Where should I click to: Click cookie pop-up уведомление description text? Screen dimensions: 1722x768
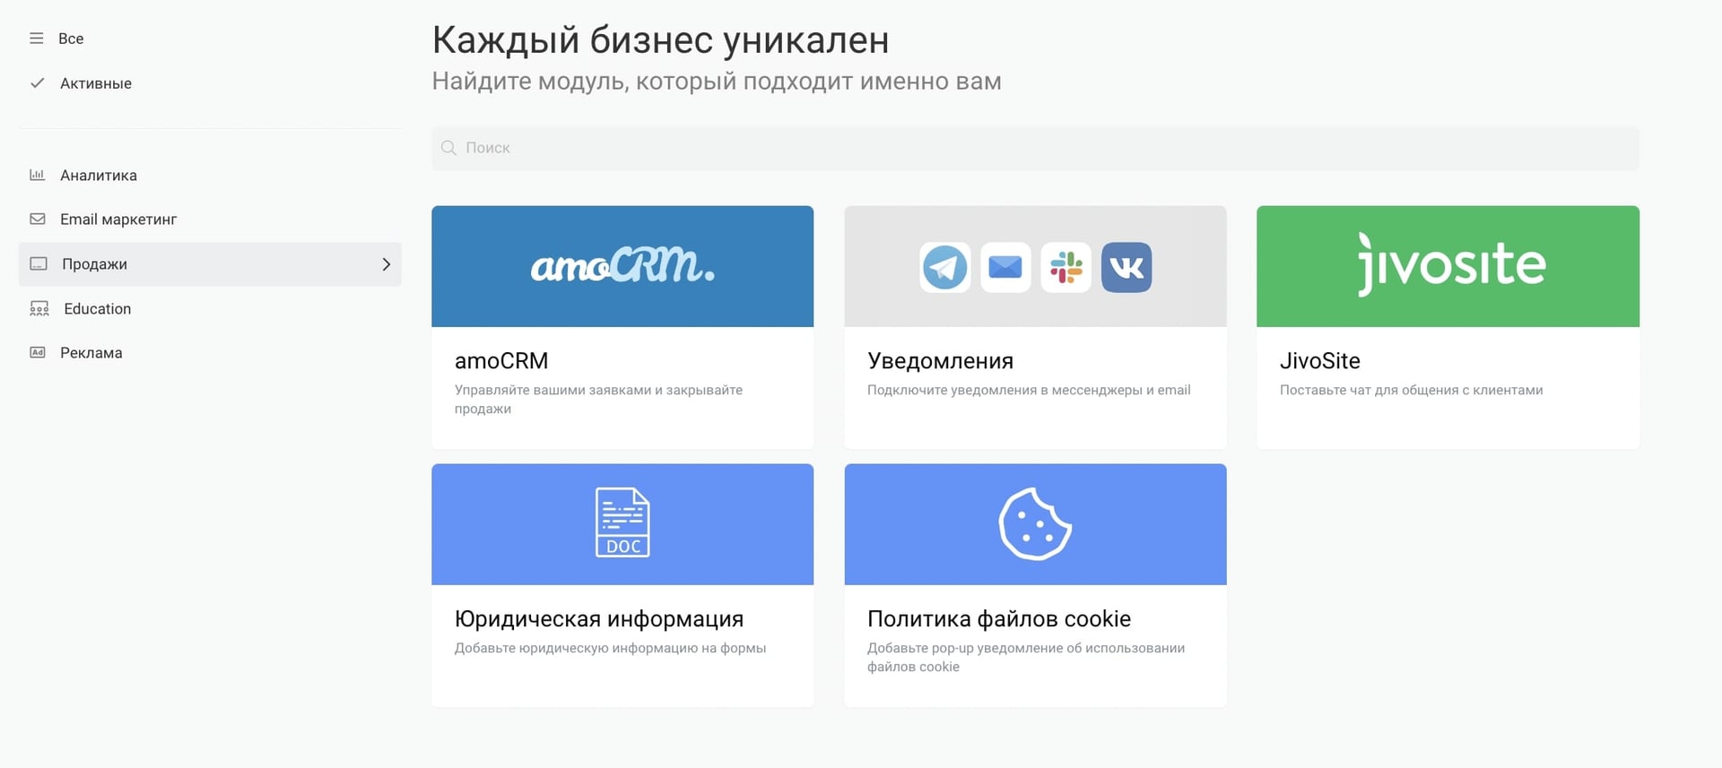tap(1026, 657)
